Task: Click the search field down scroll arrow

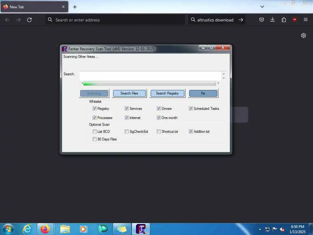Action: [x=224, y=78]
